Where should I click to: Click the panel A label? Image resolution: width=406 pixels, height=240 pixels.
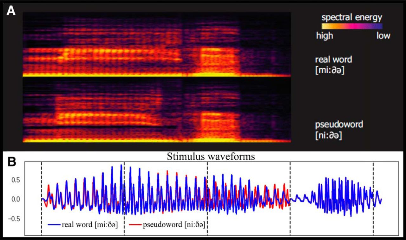12,12
